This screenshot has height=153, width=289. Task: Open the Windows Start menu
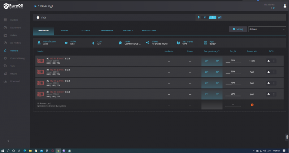pos(3,150)
